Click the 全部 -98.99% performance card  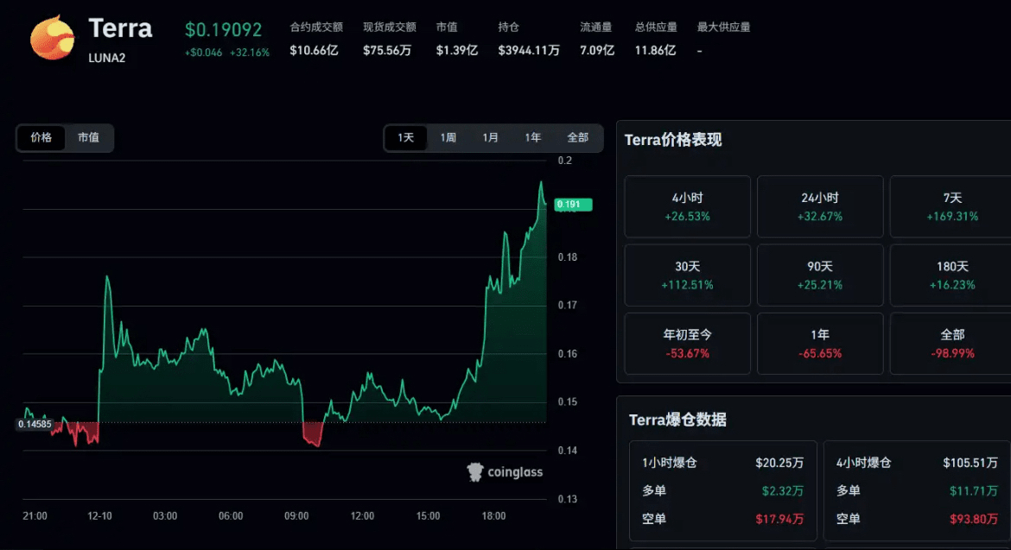click(951, 344)
